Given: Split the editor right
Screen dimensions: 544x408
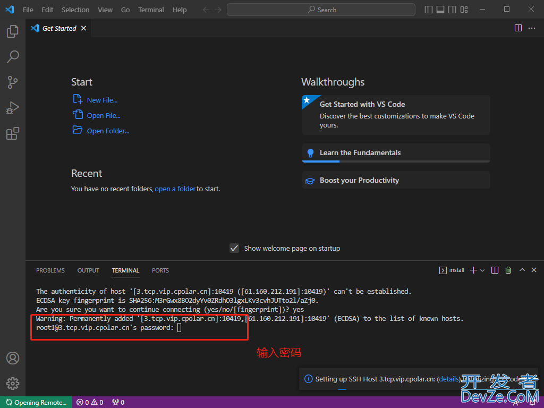Looking at the screenshot, I should 518,28.
